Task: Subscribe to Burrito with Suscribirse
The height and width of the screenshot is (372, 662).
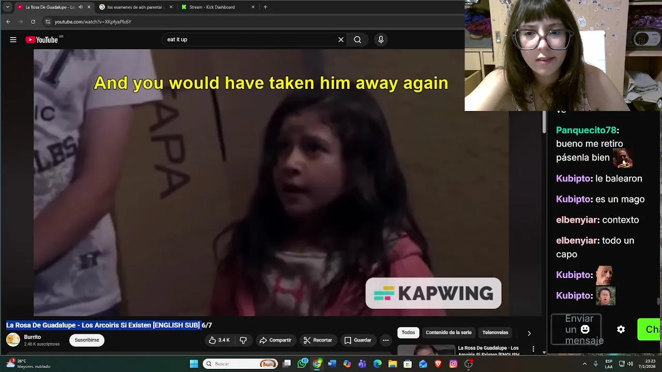Action: pos(87,340)
